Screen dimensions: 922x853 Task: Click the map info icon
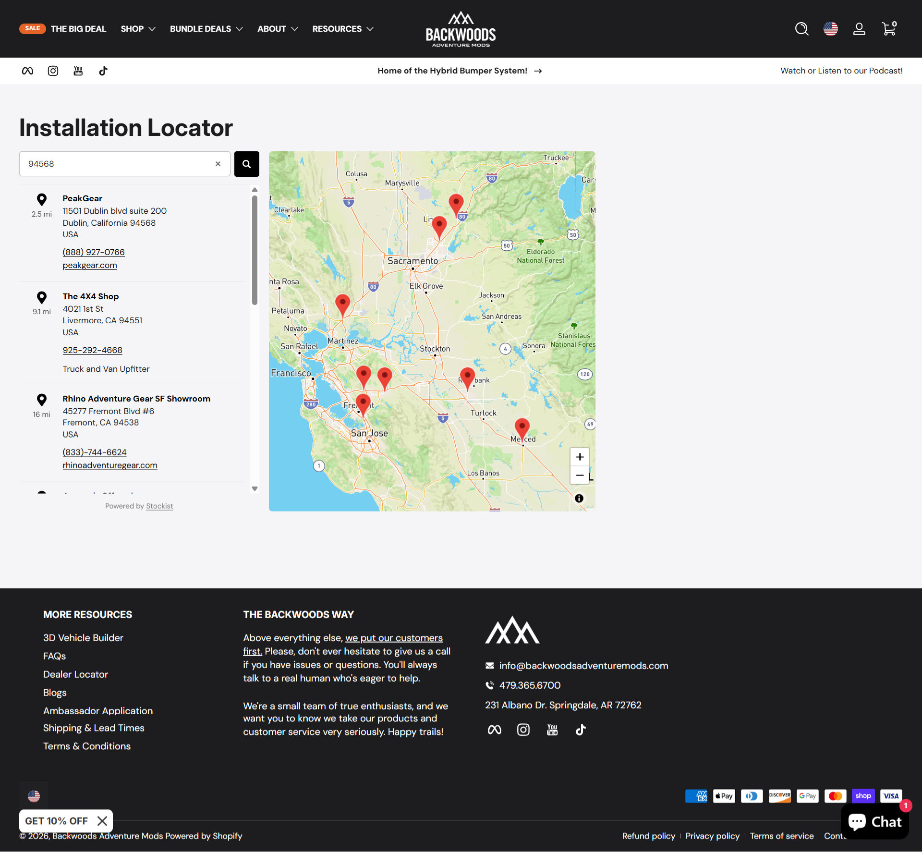(x=579, y=498)
